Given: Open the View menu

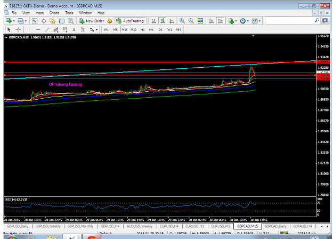Looking at the screenshot, I should (x=26, y=13).
